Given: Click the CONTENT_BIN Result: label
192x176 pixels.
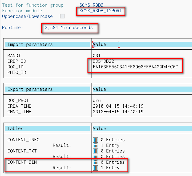Looking at the screenshot, I should pyautogui.click(x=62, y=168).
